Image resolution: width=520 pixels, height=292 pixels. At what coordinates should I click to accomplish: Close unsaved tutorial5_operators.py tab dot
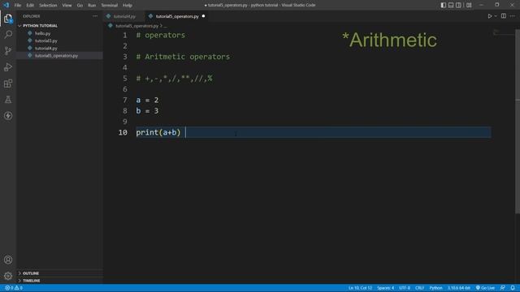click(204, 16)
